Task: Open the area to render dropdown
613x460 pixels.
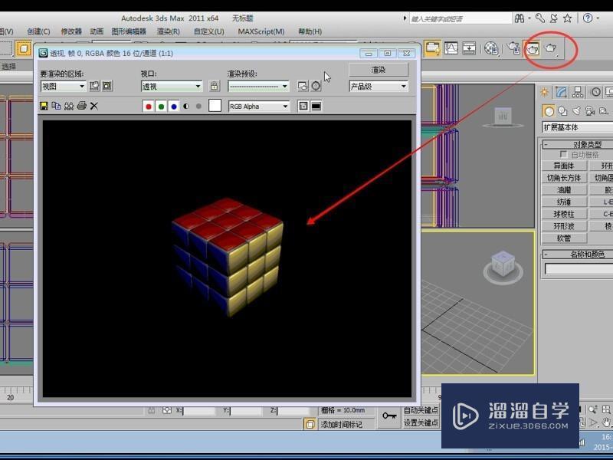Action: (64, 86)
